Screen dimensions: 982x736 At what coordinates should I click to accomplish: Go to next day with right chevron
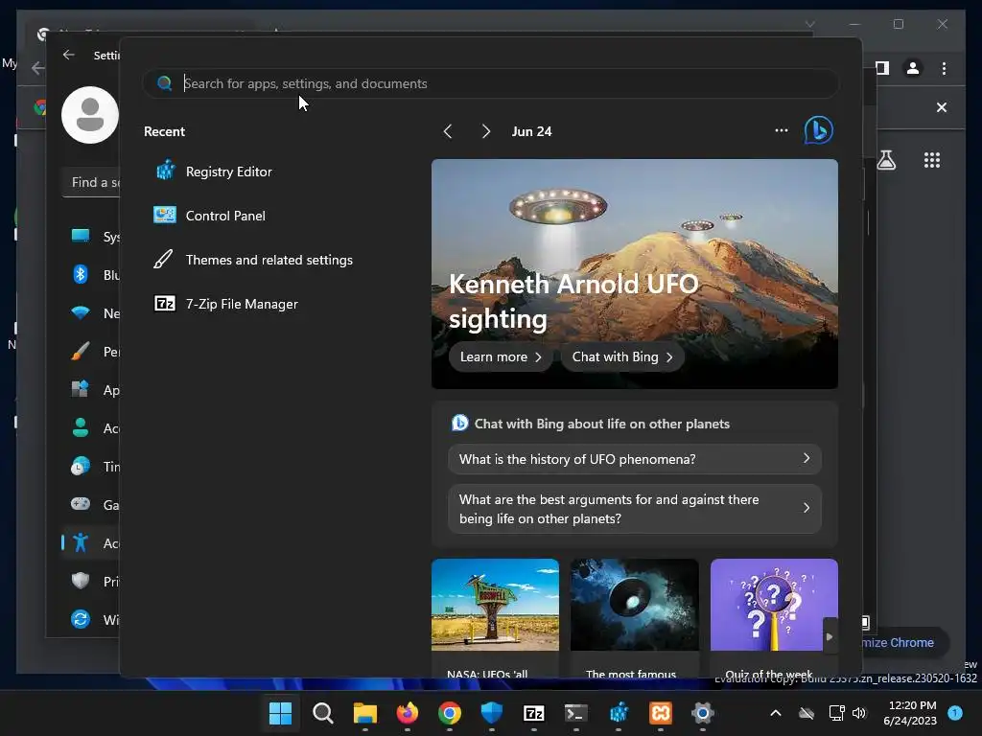486,131
